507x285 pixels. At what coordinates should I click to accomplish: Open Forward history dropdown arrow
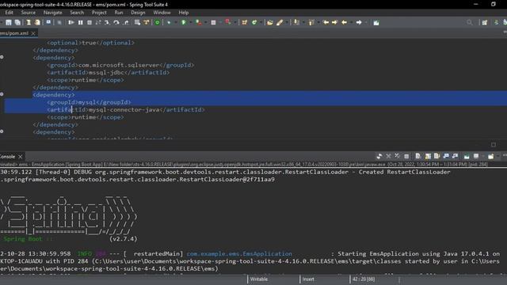pos(366,23)
